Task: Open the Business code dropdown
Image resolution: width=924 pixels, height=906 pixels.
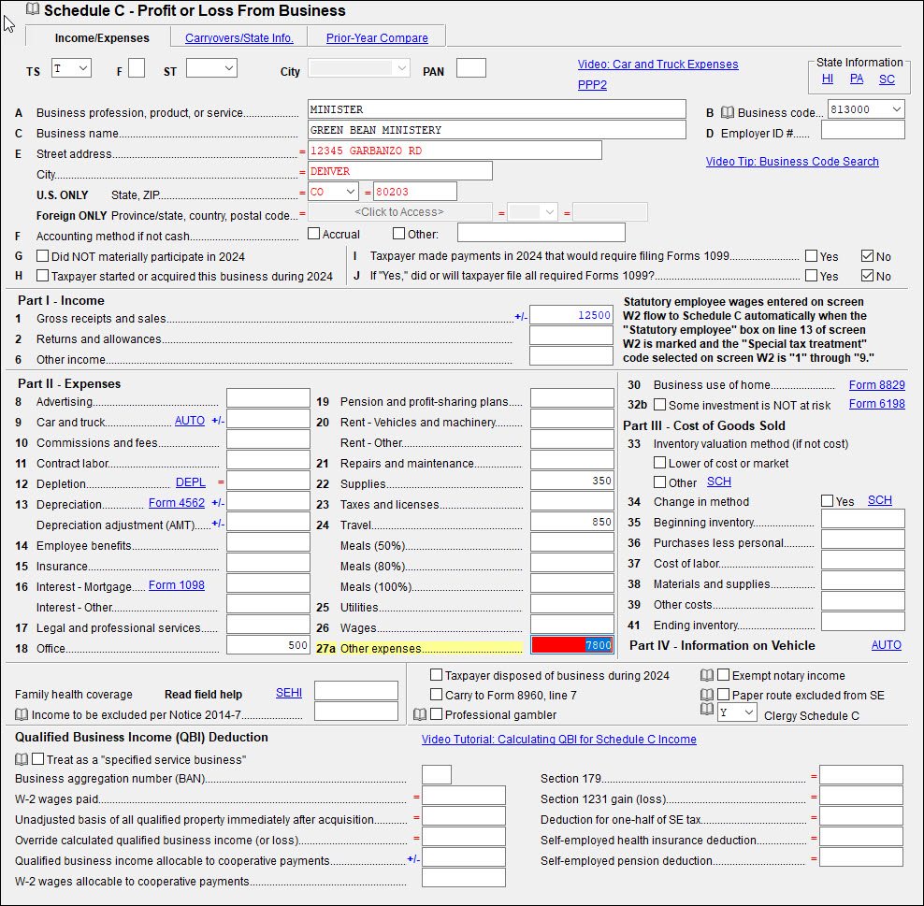Action: click(866, 109)
